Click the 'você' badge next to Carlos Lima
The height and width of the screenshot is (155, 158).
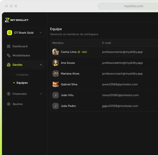click(x=84, y=52)
